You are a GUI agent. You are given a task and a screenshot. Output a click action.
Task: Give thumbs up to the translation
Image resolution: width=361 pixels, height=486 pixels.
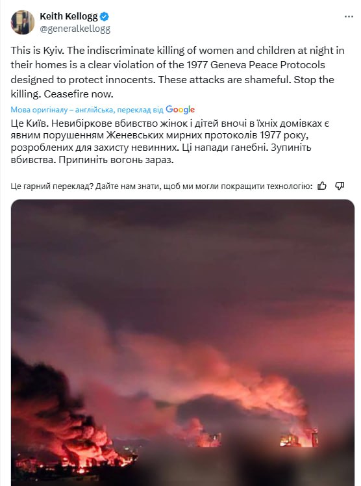pos(322,186)
